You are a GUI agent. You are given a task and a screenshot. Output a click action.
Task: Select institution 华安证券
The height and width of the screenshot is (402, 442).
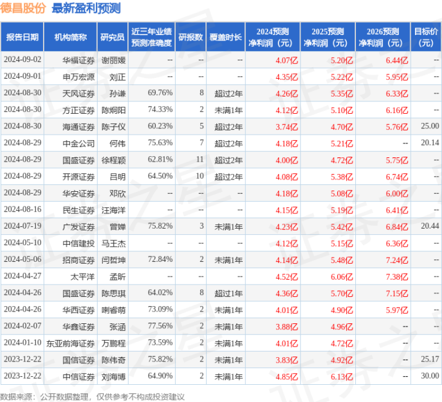pos(79,194)
